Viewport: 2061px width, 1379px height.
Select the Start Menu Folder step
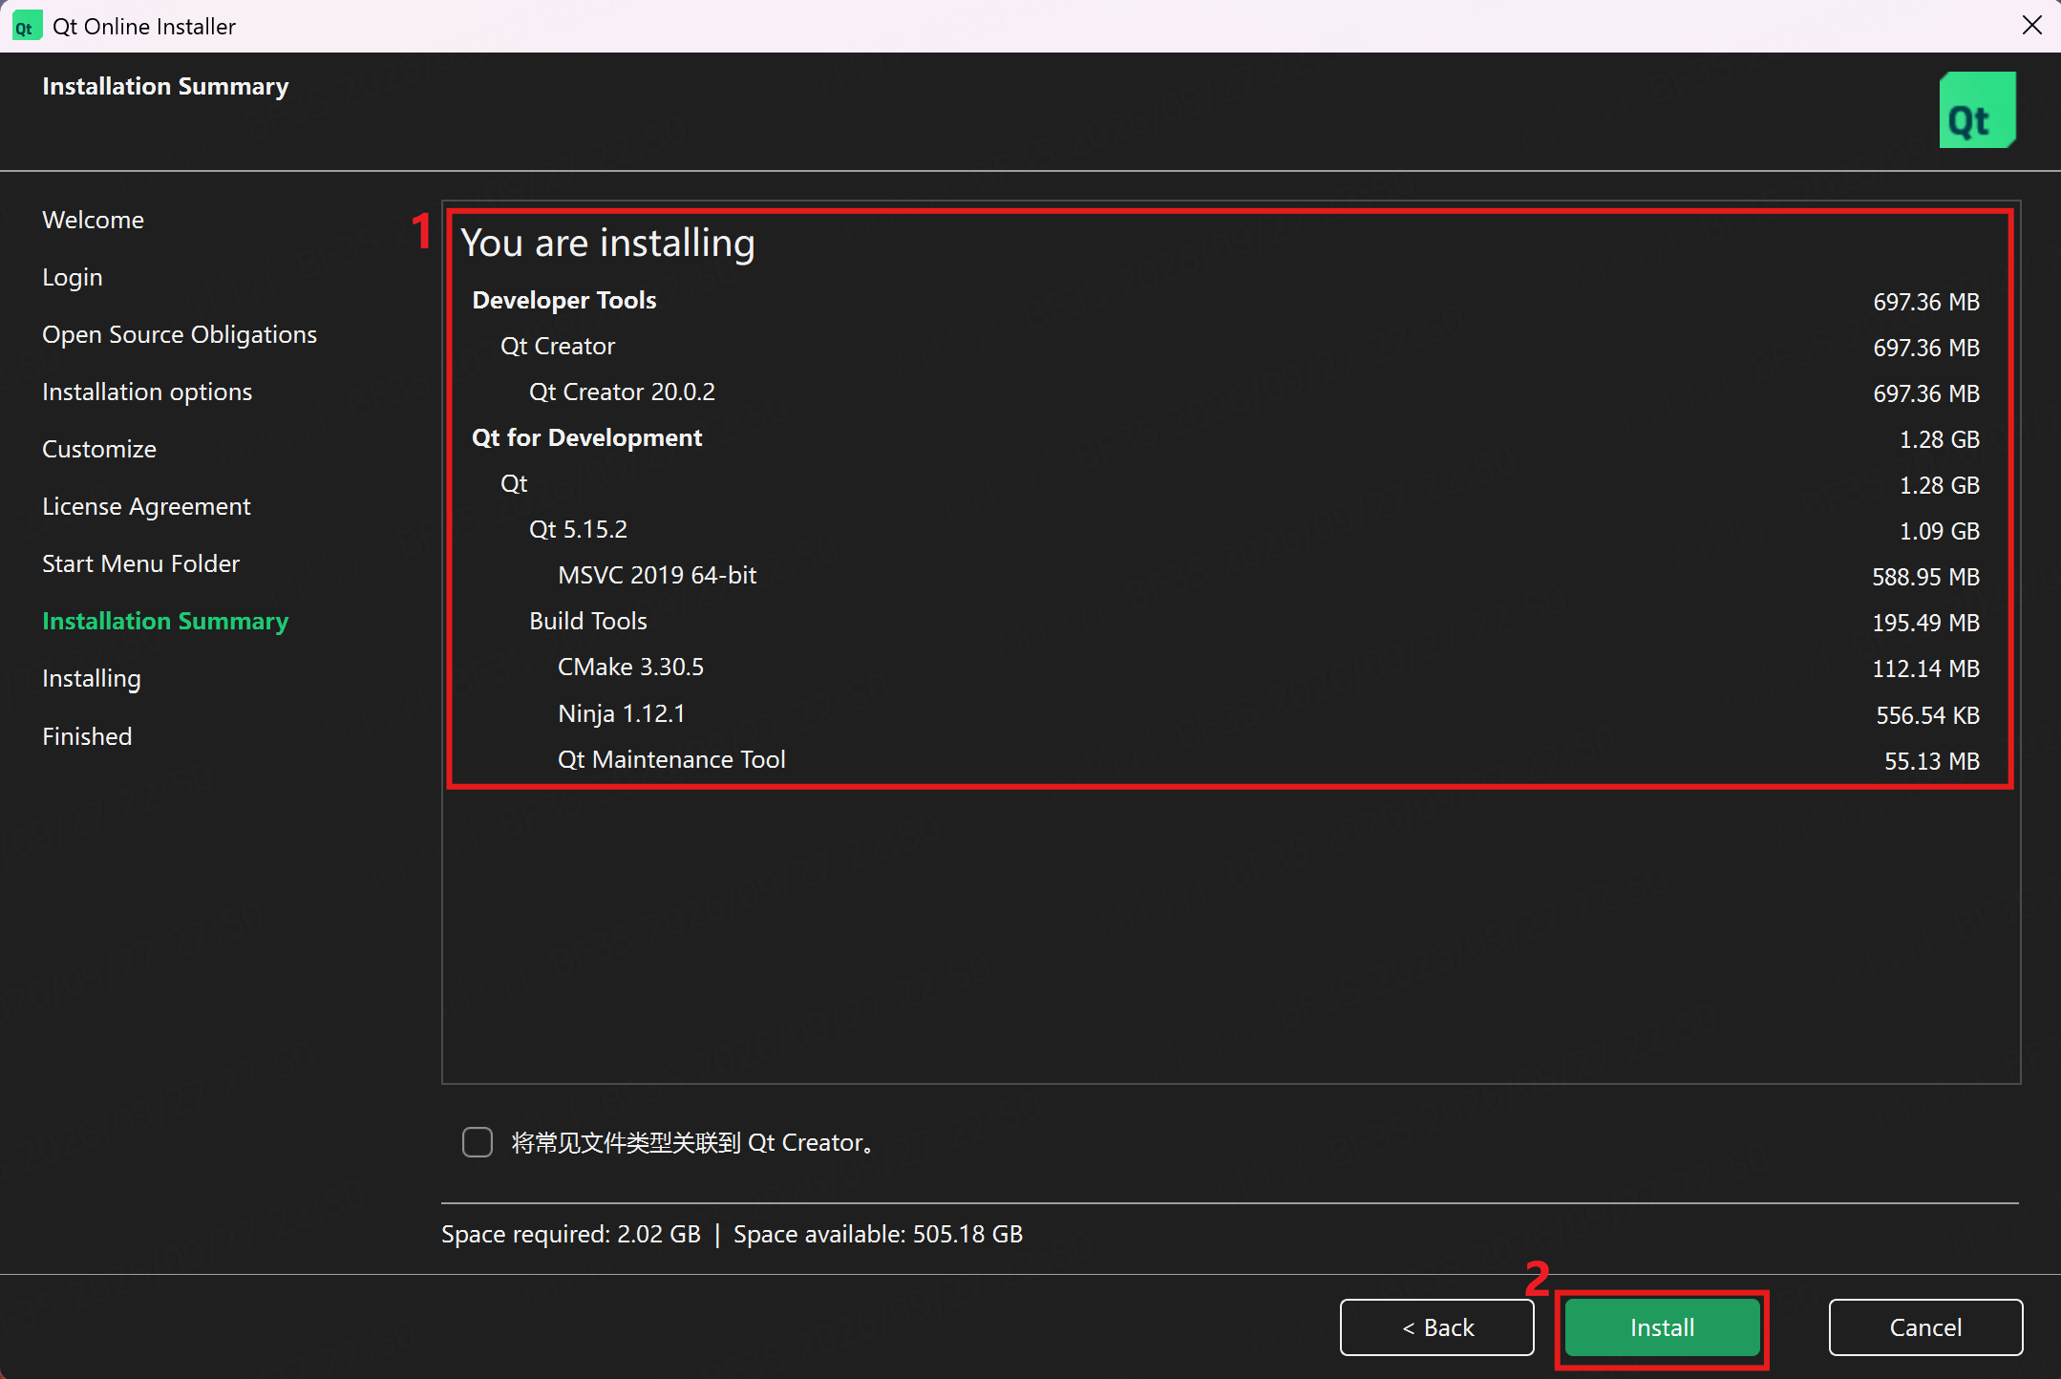(x=140, y=563)
